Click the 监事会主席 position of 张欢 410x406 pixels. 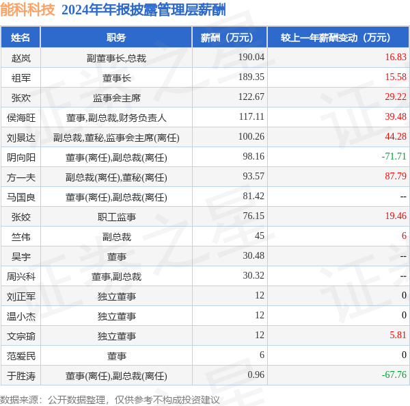(116, 98)
